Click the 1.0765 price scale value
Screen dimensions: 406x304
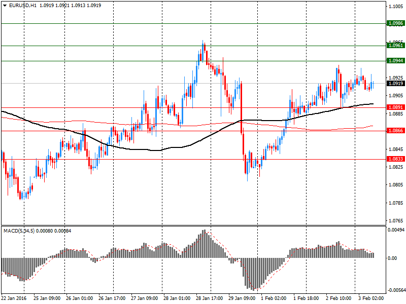click(x=396, y=221)
